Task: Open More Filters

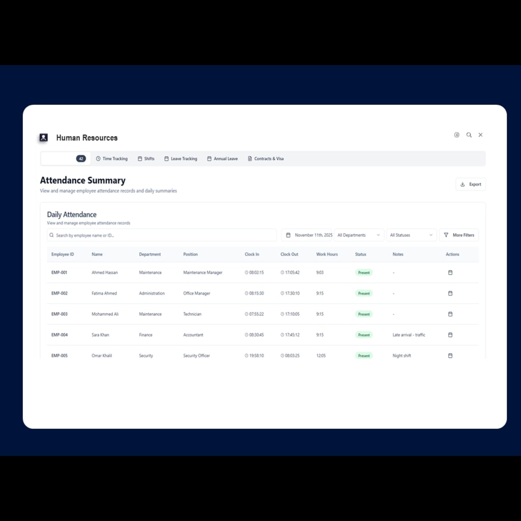Action: (x=459, y=235)
